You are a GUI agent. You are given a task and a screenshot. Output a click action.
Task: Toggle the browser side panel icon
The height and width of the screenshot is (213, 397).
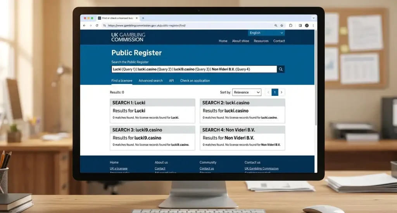(x=300, y=26)
